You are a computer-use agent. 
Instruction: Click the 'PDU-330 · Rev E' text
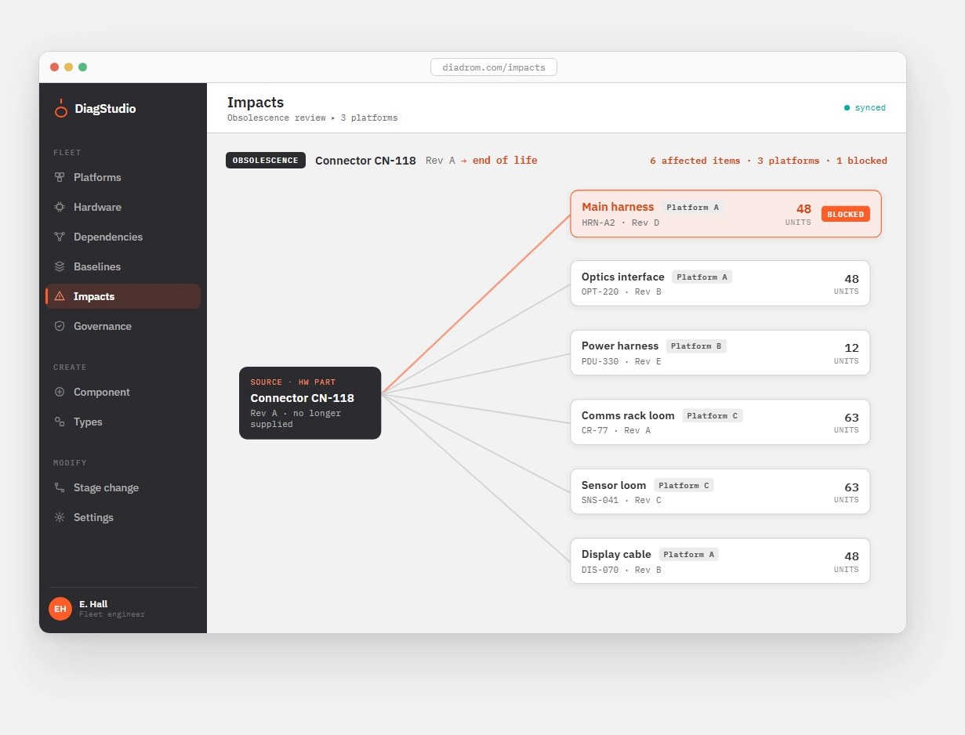pos(621,362)
